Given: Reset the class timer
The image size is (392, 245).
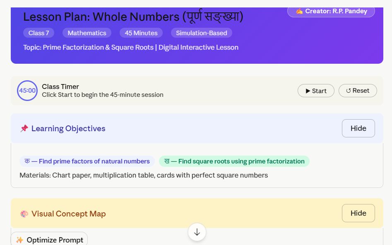Looking at the screenshot, I should point(358,91).
